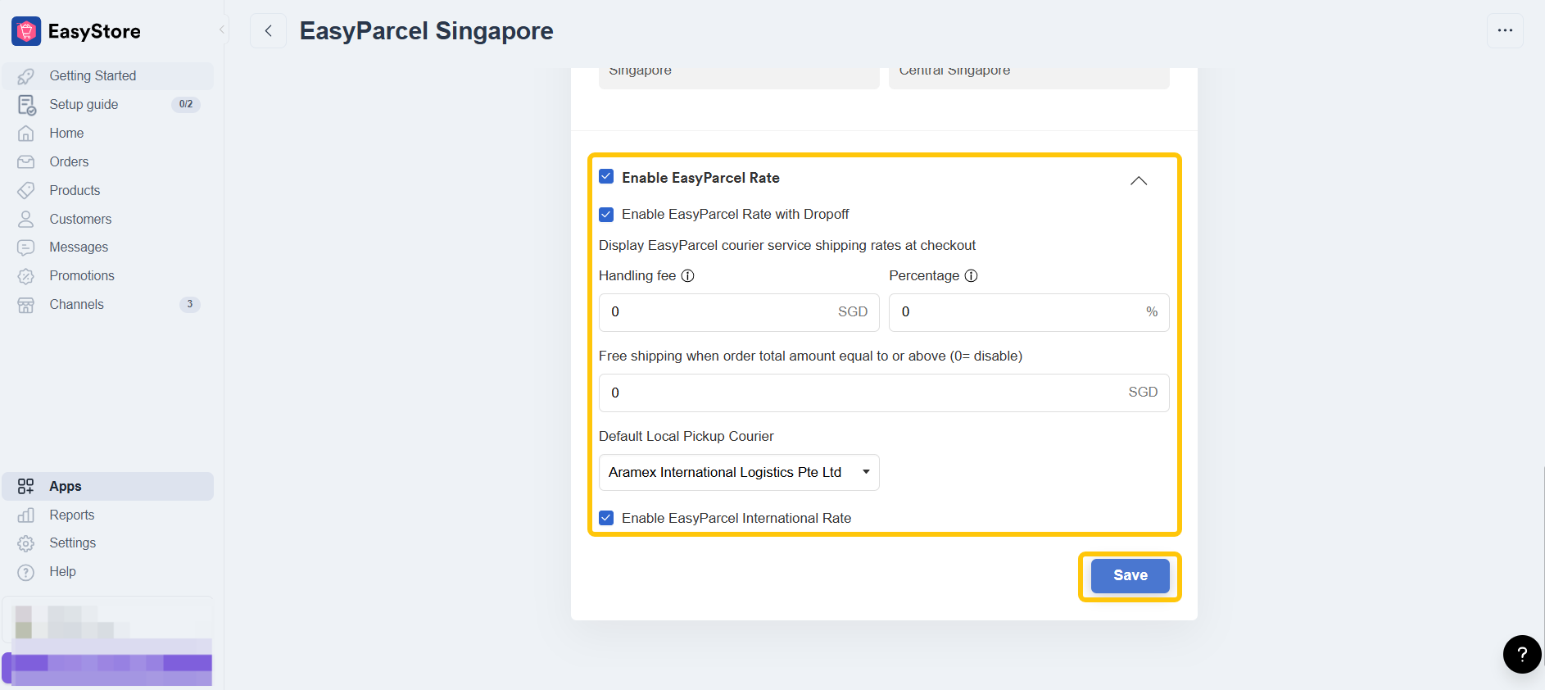Click the Enable EasyParcel Rate label
Screen dimensions: 1545x690
(x=700, y=178)
